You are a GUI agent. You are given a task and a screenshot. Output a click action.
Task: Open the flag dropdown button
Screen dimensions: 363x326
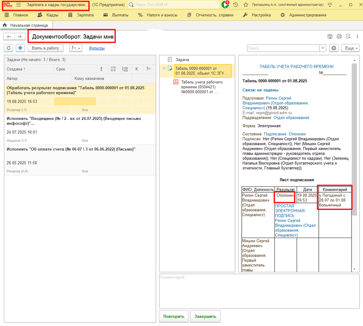[76, 48]
